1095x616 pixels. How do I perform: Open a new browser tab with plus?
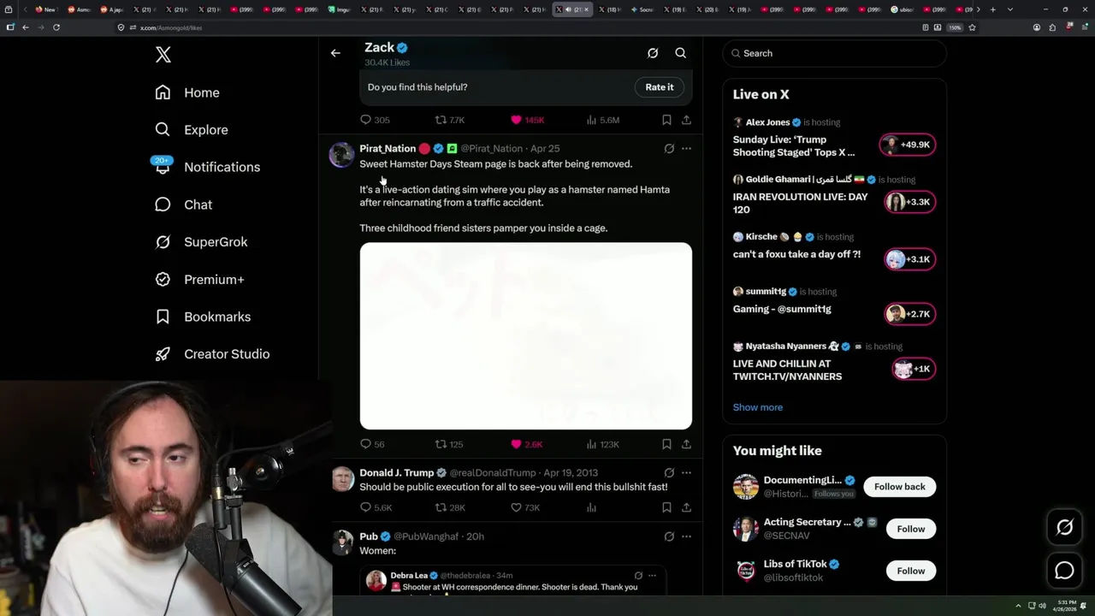(x=992, y=9)
